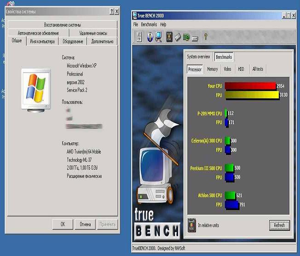This screenshot has height=256, width=300.
Task: Switch to the Memory benchmark tab
Action: (212, 69)
